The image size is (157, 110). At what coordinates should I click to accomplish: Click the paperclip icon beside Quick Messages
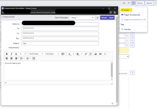click(x=98, y=18)
